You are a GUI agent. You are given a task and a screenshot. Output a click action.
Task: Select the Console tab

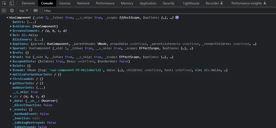(x=47, y=3)
